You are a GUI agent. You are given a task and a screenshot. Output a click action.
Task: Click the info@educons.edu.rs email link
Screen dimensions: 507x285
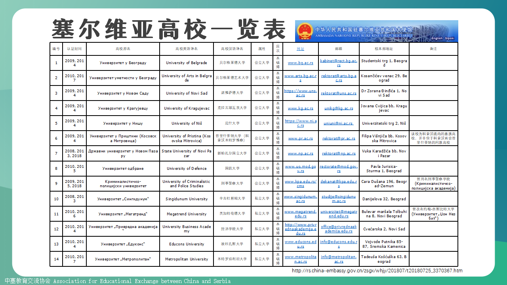coord(339,244)
